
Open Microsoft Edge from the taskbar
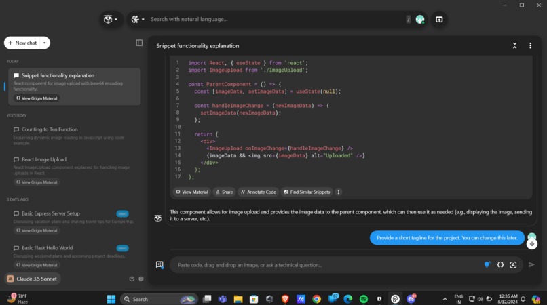pos(348,299)
